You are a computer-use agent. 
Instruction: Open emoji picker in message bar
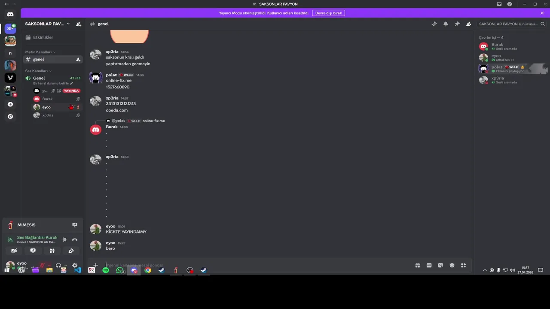point(452,265)
